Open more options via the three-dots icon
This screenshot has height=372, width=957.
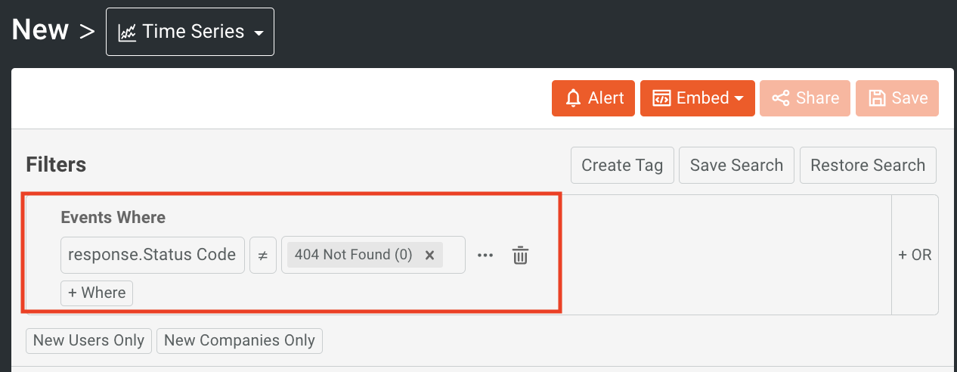(x=485, y=256)
